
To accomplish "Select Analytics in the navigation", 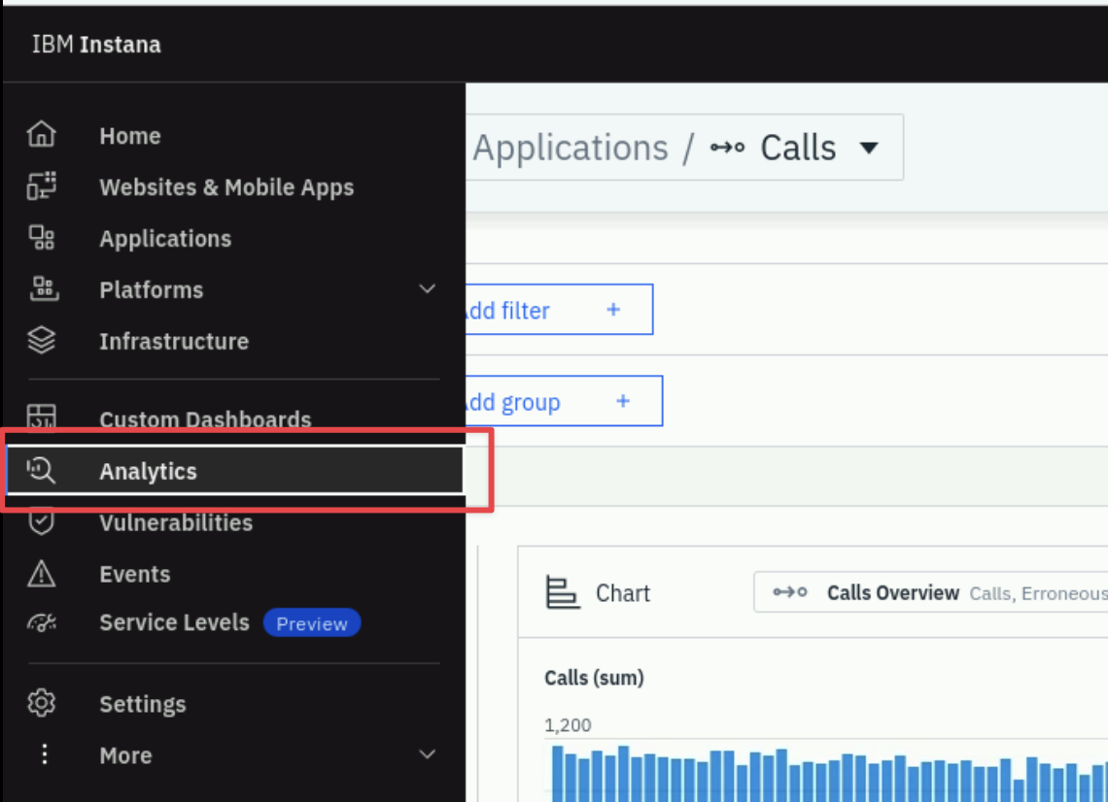I will [234, 470].
